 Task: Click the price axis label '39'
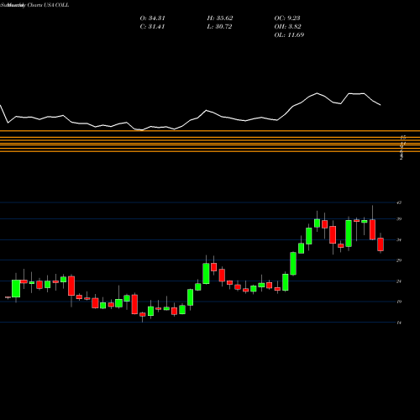pyautogui.click(x=399, y=219)
